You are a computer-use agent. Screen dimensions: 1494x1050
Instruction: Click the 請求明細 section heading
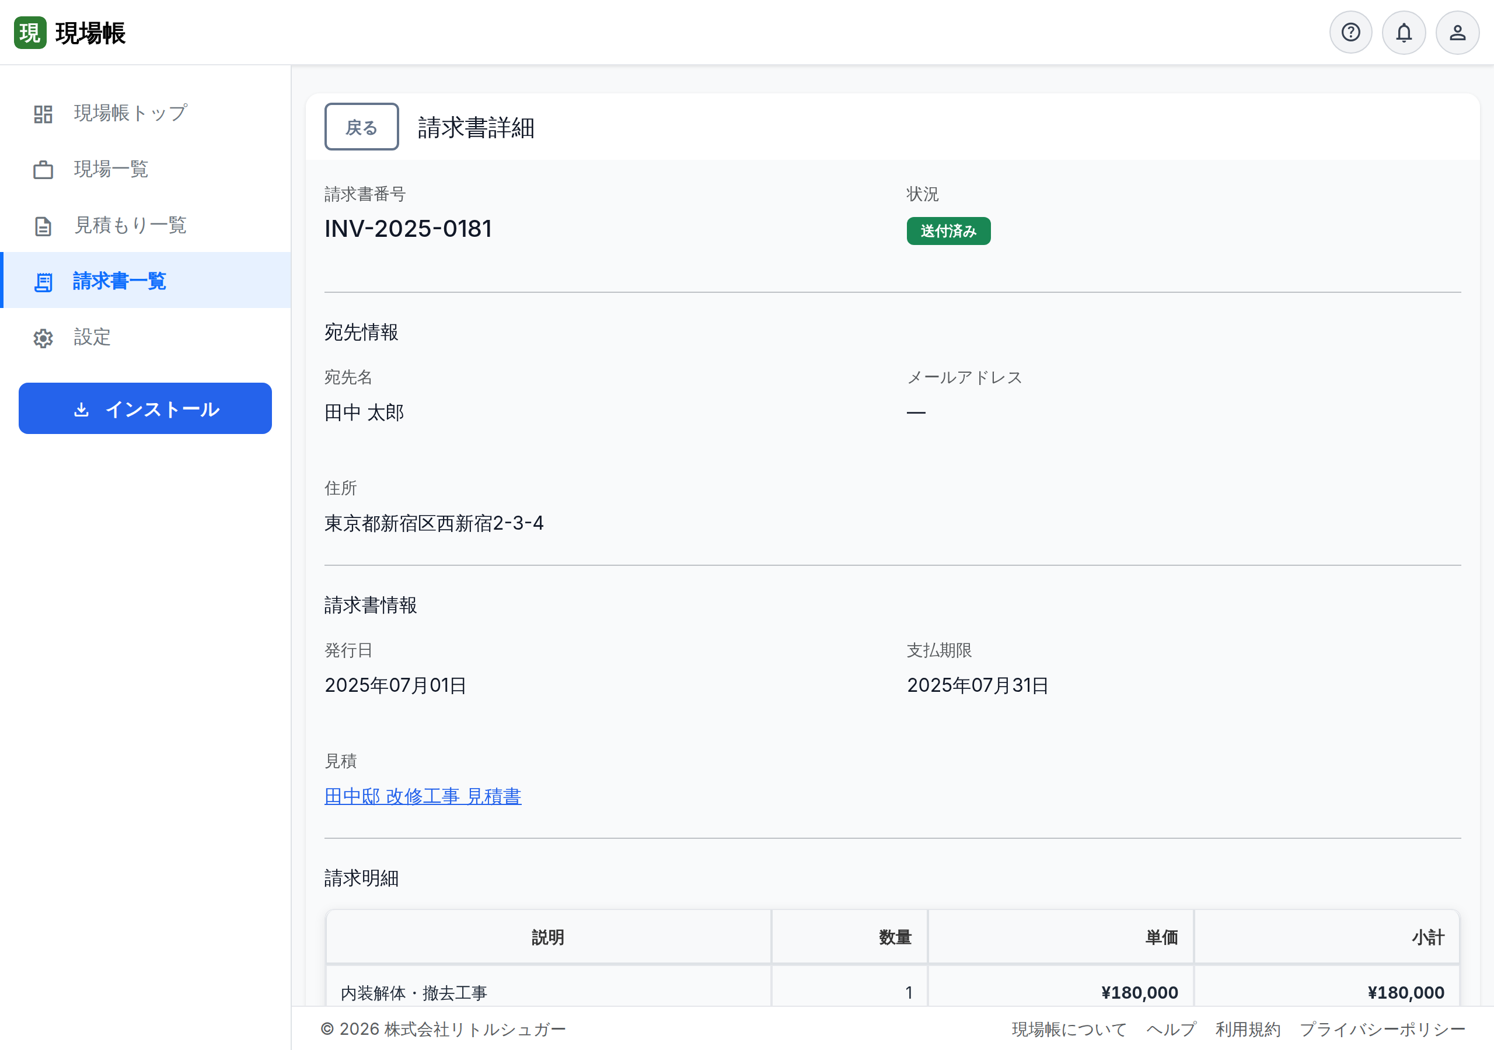click(x=362, y=879)
